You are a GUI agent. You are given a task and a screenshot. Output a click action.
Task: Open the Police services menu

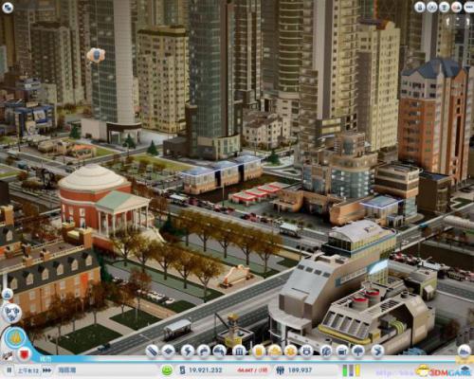click(306, 351)
